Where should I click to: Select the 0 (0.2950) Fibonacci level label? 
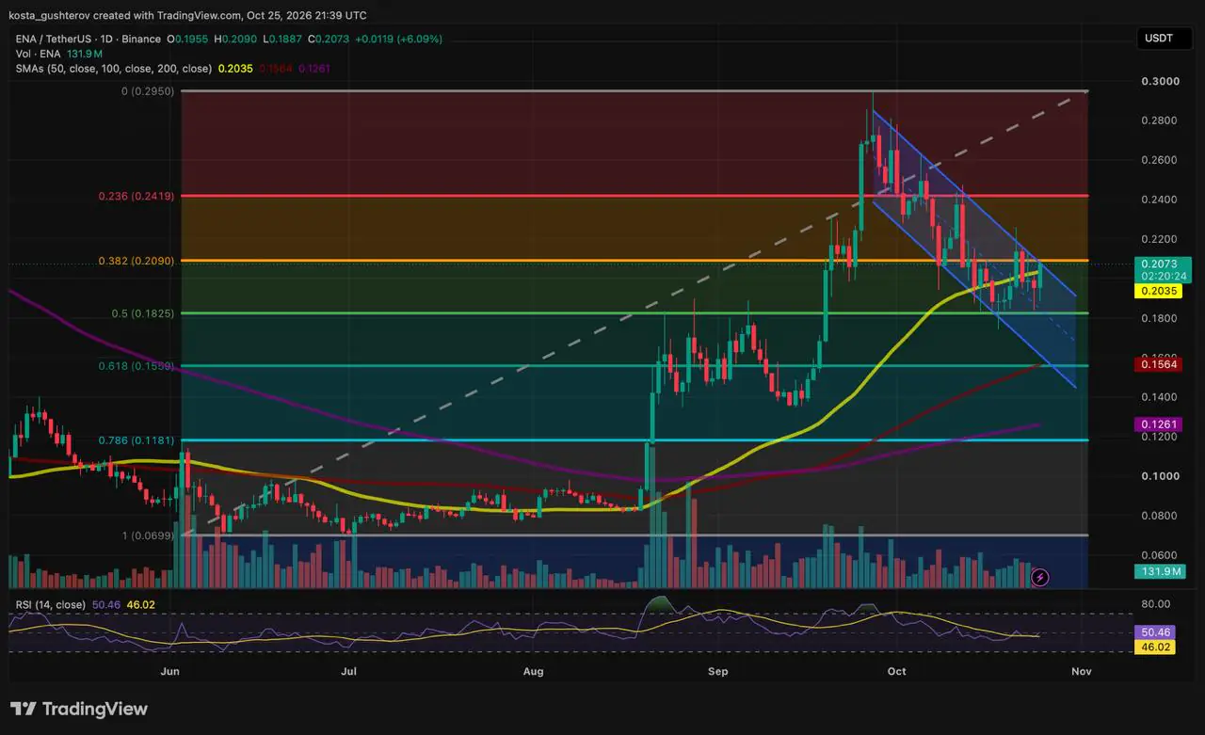pos(147,91)
